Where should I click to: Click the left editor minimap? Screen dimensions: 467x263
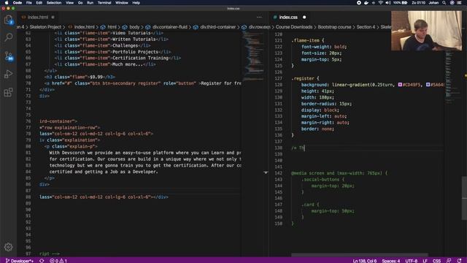click(x=252, y=57)
